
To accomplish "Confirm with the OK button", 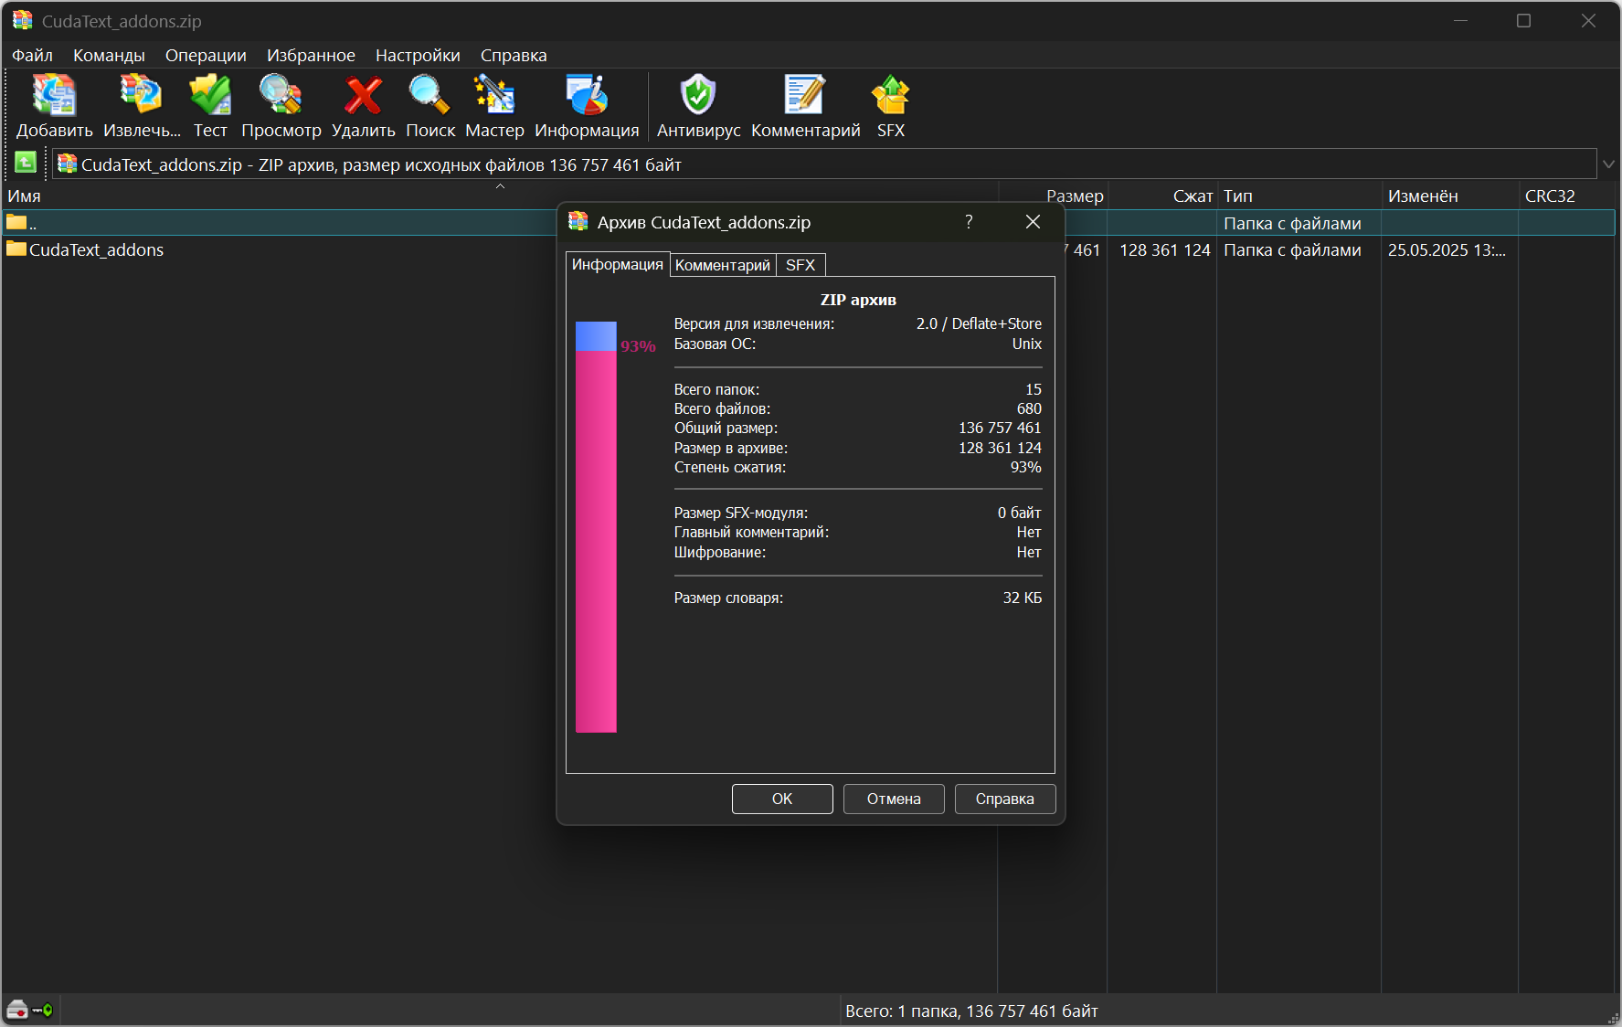I will (782, 799).
